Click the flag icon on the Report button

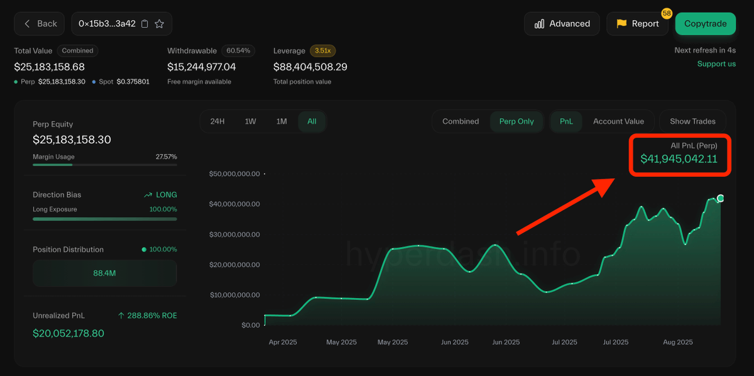[x=621, y=24]
